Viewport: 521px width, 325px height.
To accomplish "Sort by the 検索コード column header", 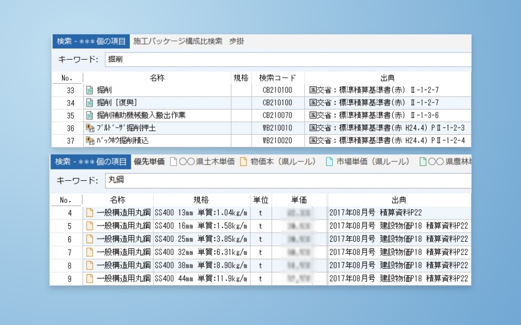I will (277, 78).
